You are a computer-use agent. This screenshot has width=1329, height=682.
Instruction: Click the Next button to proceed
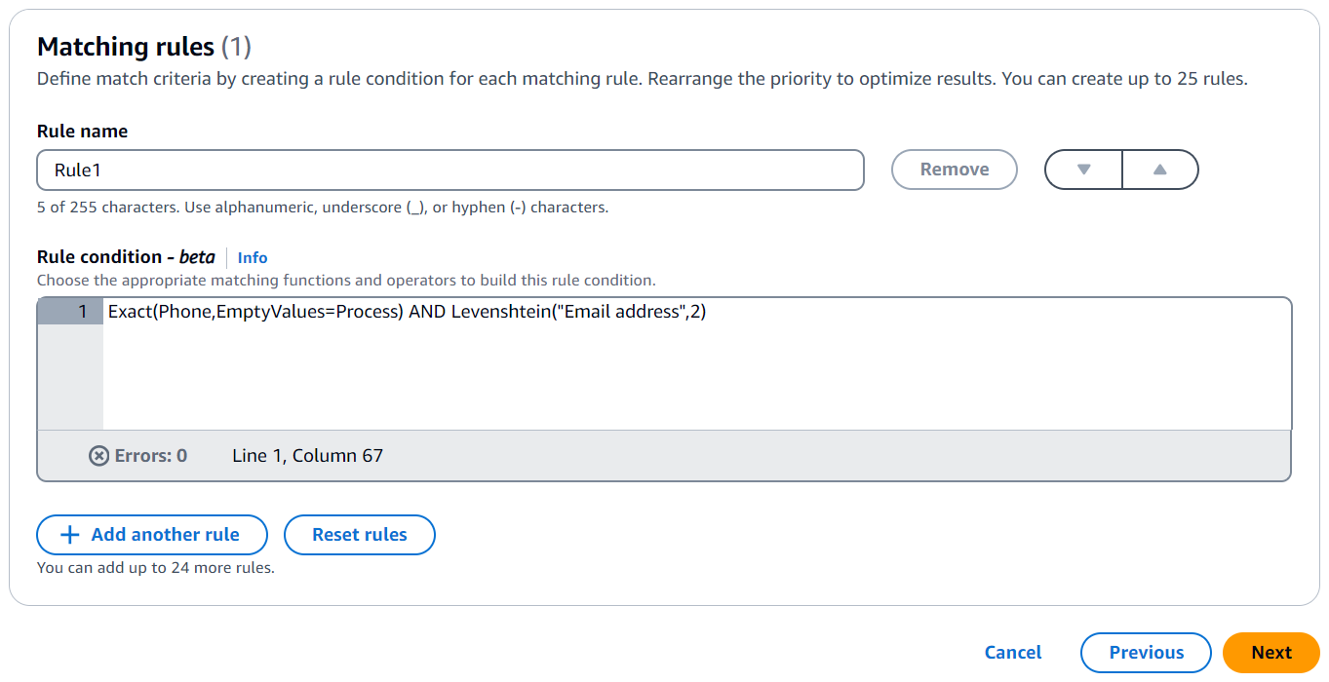(1270, 652)
